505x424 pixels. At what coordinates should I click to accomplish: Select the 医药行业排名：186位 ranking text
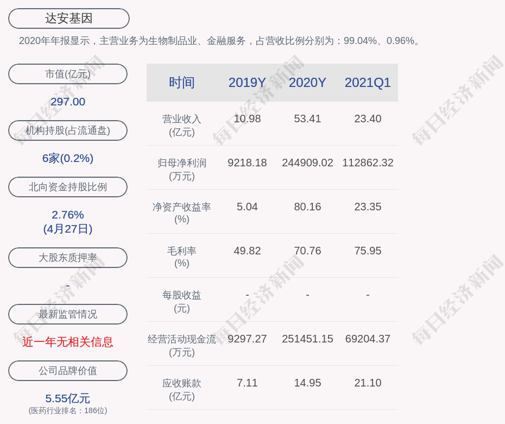[x=68, y=412]
